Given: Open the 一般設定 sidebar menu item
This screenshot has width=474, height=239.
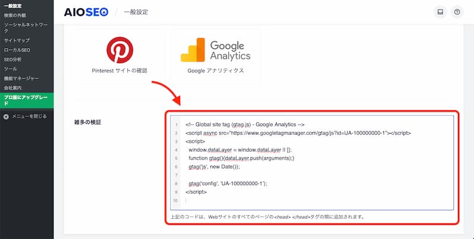Looking at the screenshot, I should tap(12, 6).
